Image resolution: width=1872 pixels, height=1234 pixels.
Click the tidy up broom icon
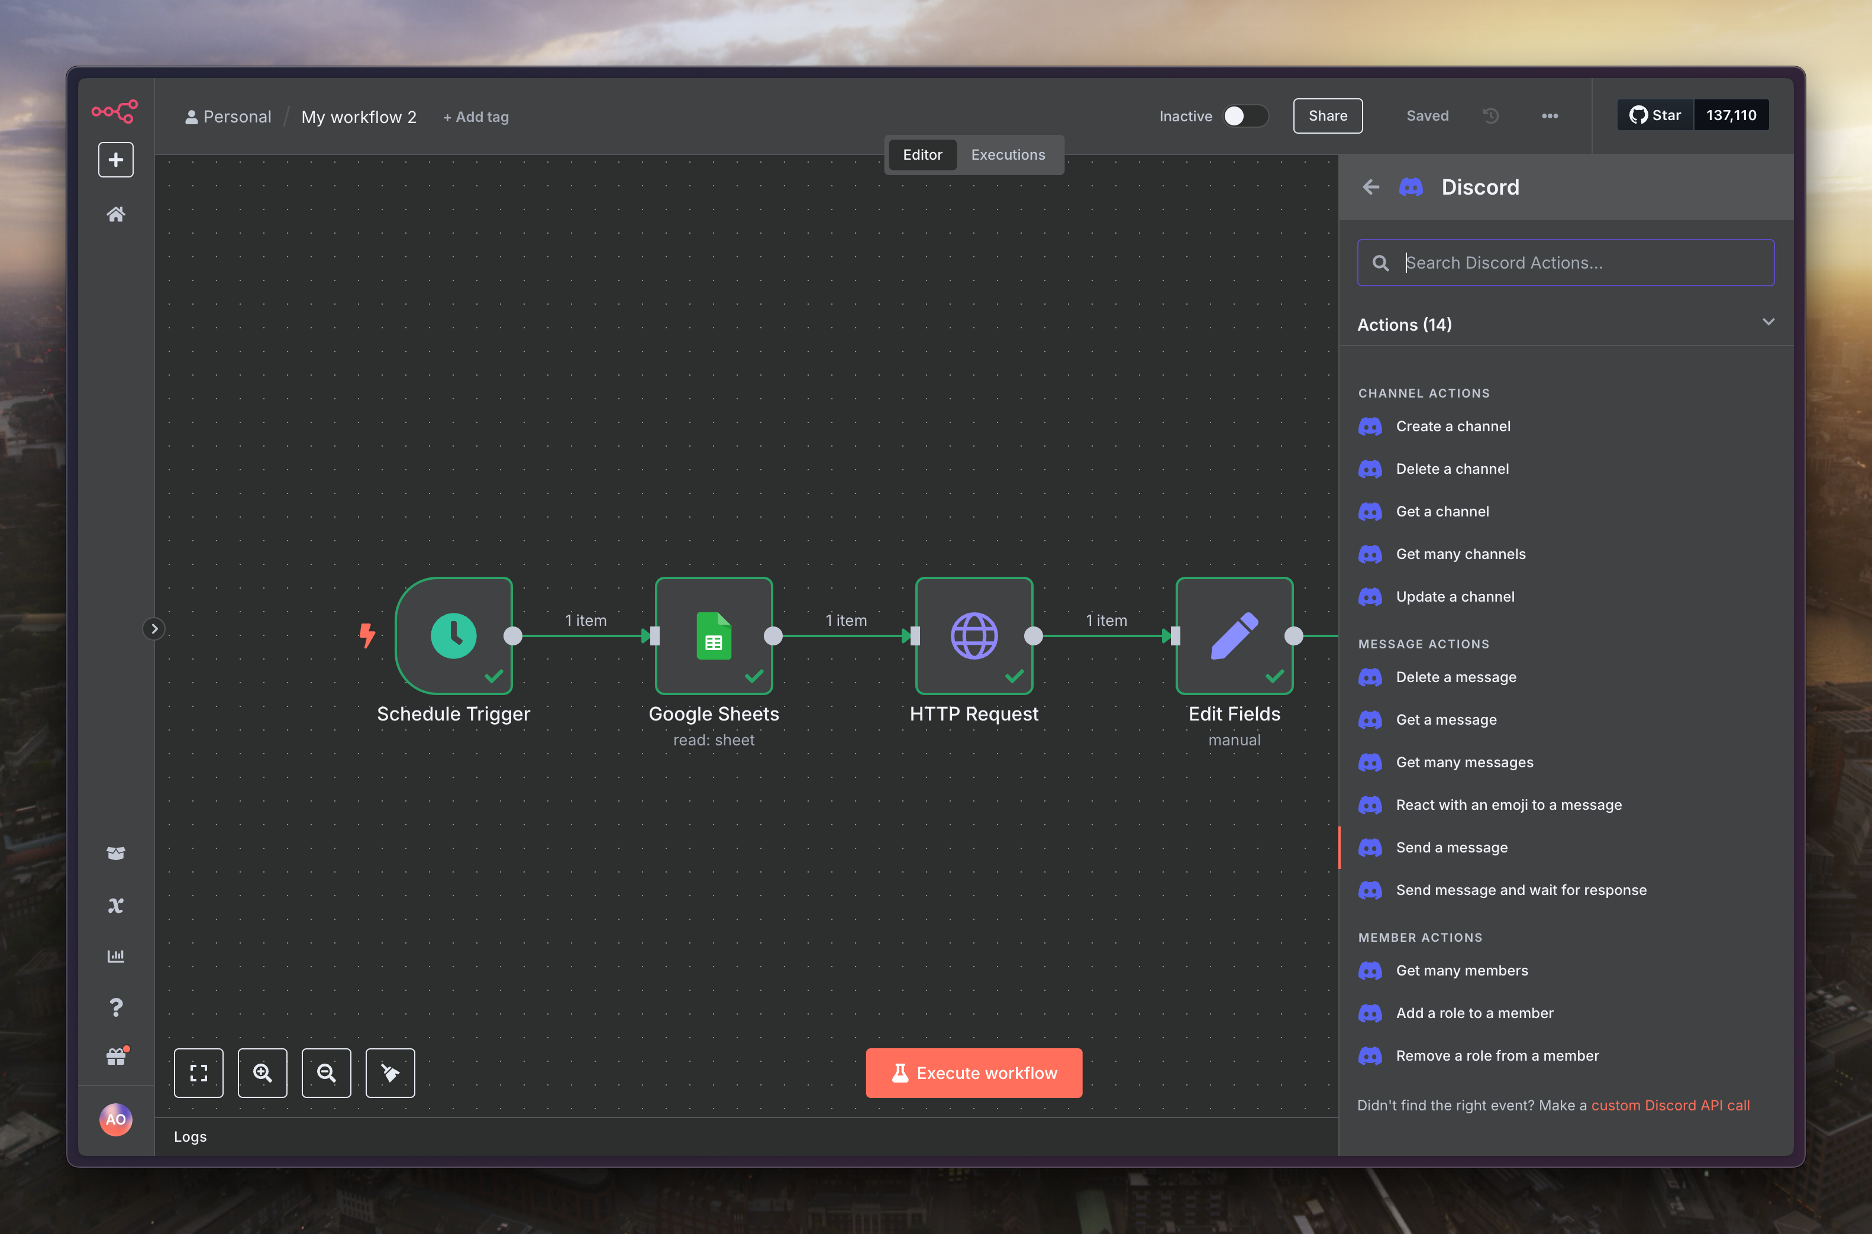[x=390, y=1073]
